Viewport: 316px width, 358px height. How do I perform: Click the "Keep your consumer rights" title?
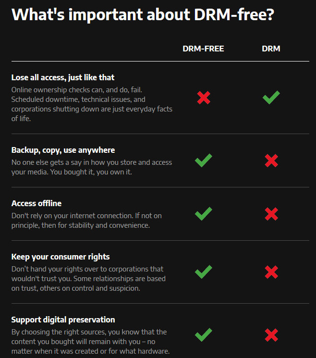pos(61,257)
